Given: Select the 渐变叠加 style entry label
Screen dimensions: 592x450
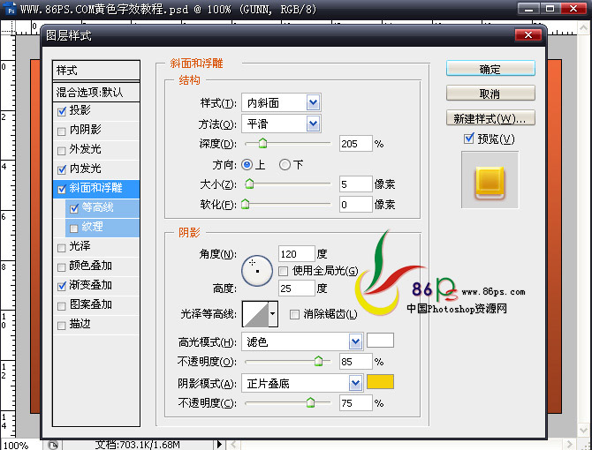Looking at the screenshot, I should click(x=91, y=285).
